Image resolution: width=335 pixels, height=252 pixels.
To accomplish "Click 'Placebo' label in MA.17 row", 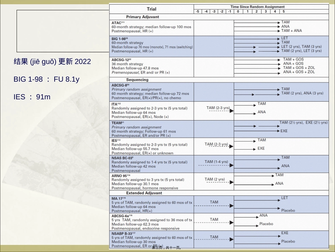I will [288, 210].
